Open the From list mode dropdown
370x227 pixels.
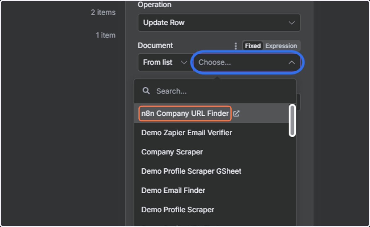tap(165, 62)
